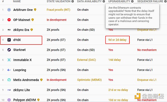Click the Metis Andromeda logo icon
The width and height of the screenshot is (167, 102).
(x=9, y=80)
